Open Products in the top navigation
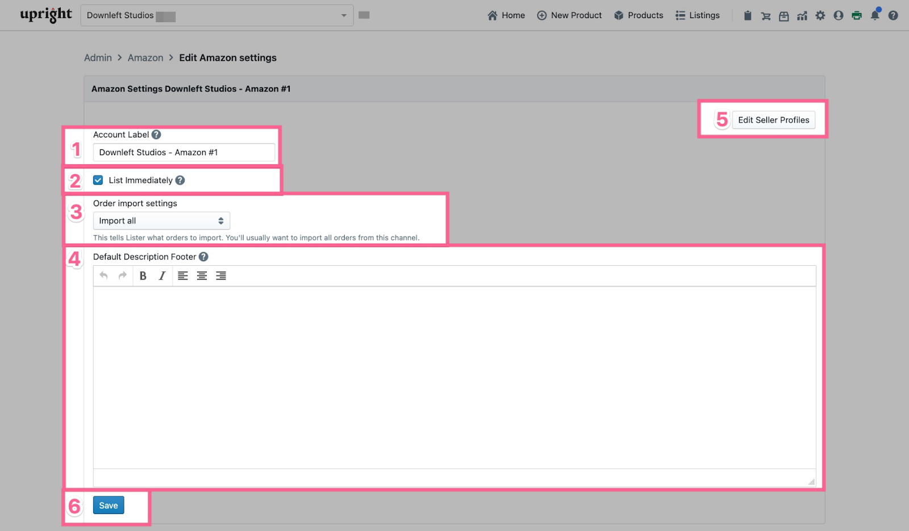 [639, 15]
